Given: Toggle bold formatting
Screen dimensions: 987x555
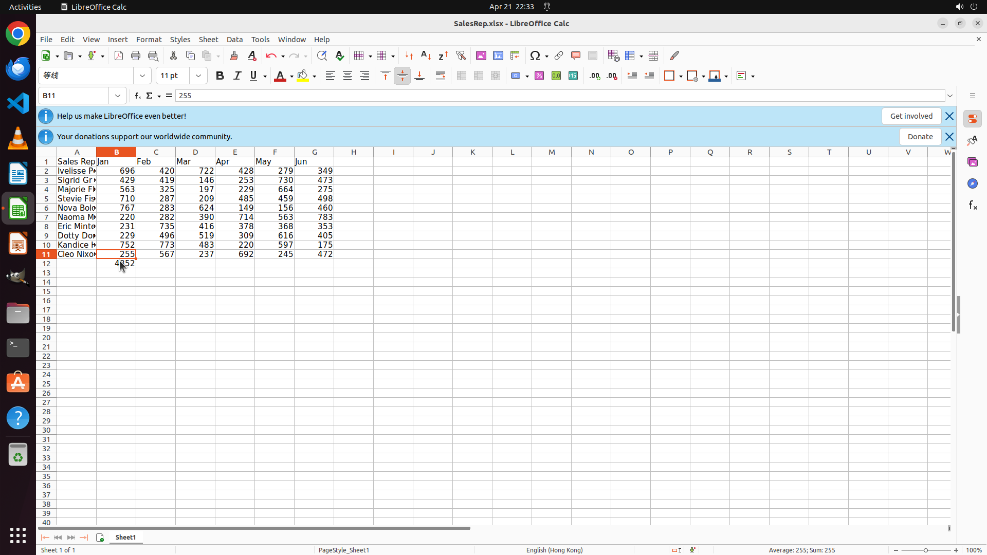Looking at the screenshot, I should 220,76.
